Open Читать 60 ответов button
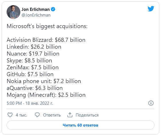 point(80,125)
